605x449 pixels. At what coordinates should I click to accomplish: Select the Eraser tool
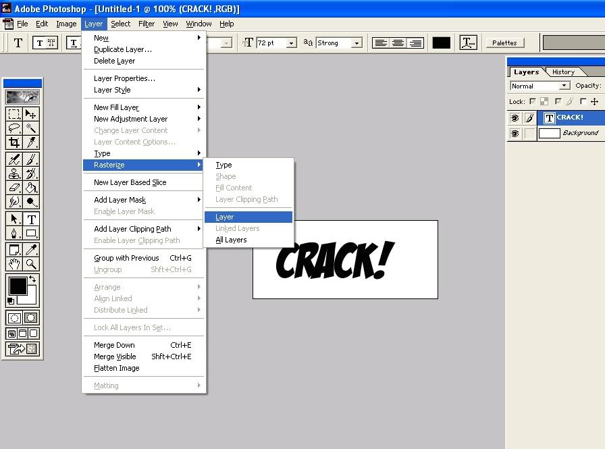pos(14,188)
